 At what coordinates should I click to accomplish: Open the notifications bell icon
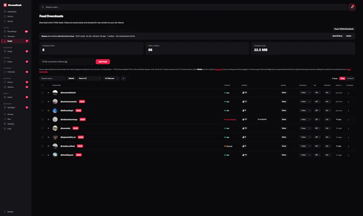352,7
